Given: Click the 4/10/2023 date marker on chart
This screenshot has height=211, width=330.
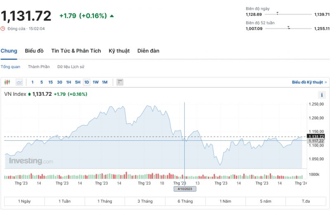Looking at the screenshot, I should pos(185,189).
